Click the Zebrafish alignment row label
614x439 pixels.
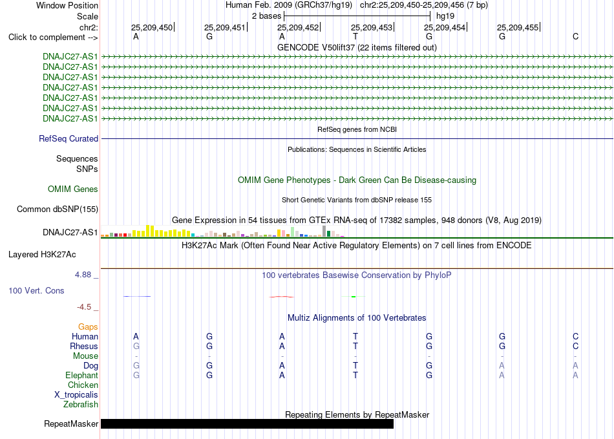click(81, 404)
